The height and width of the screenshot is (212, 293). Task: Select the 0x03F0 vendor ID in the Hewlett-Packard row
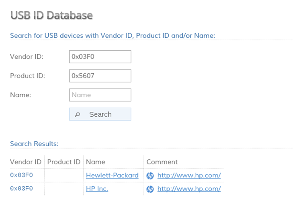(x=21, y=176)
